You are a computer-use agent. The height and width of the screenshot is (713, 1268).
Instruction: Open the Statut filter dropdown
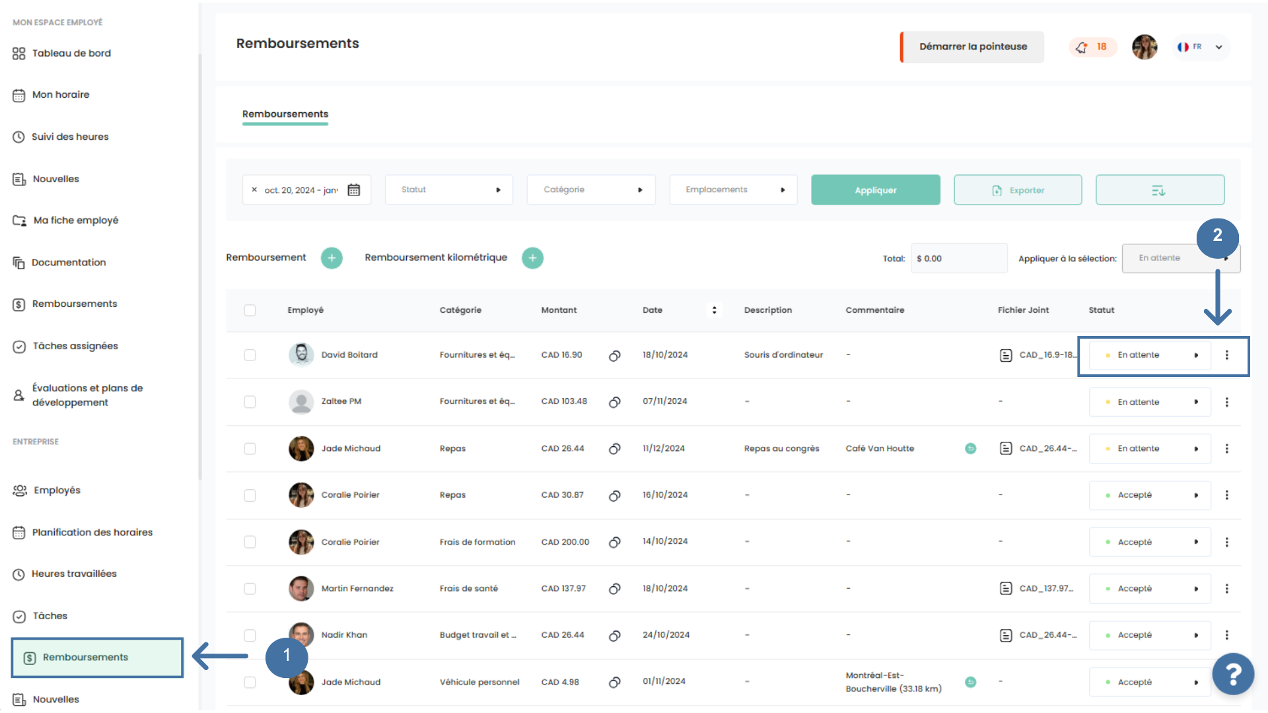coord(449,190)
